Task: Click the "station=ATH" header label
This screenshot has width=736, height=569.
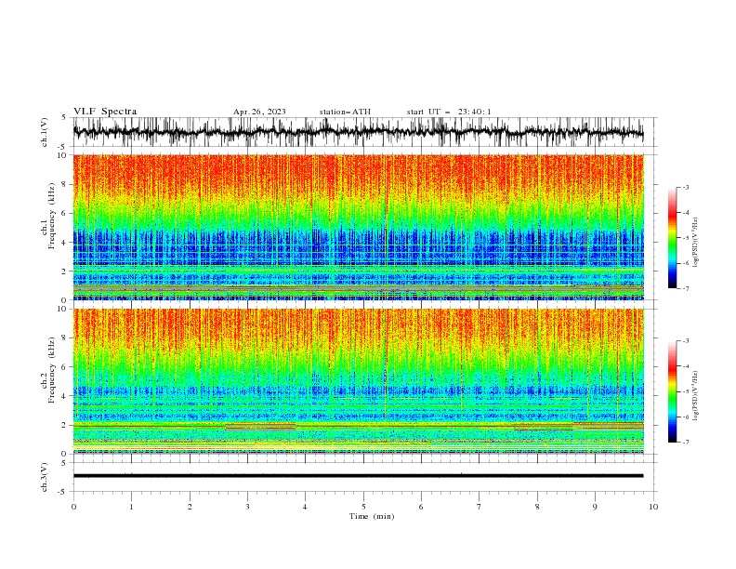Action: pos(345,112)
